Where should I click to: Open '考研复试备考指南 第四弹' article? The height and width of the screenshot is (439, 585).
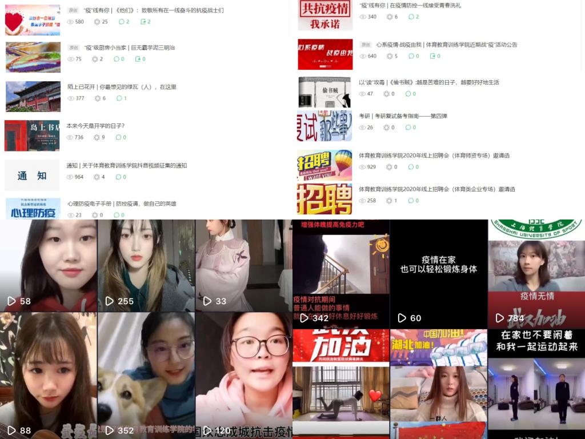[403, 116]
